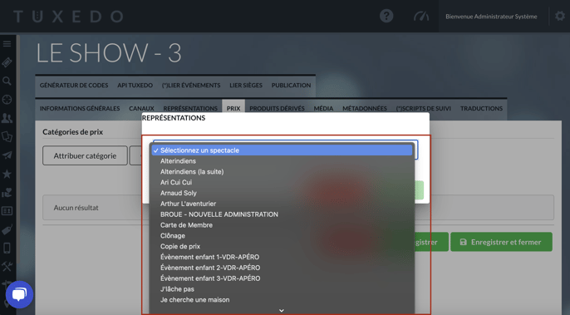Open the users group sidebar icon

pos(7,118)
